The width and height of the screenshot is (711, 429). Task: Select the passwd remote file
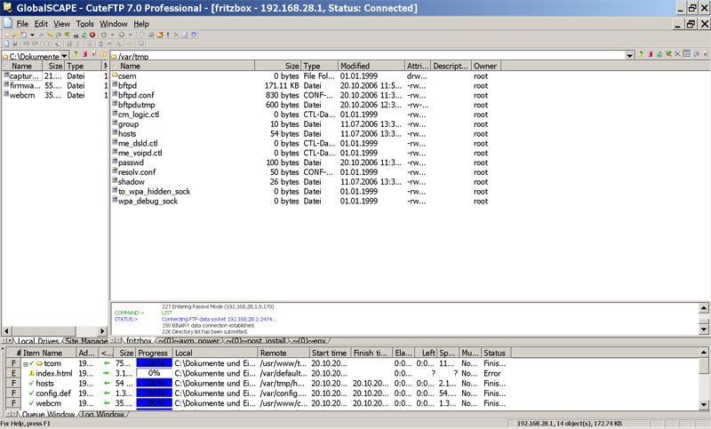[x=131, y=163]
